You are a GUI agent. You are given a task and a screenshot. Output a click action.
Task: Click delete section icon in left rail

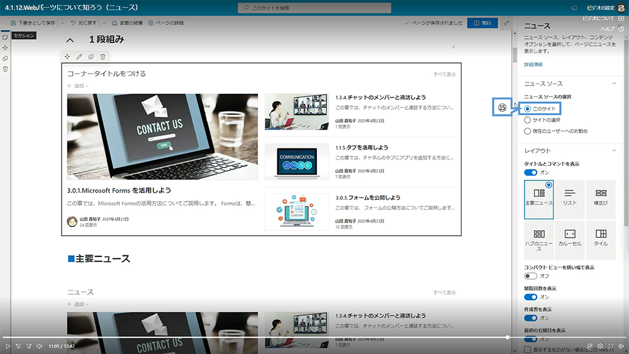pos(5,69)
